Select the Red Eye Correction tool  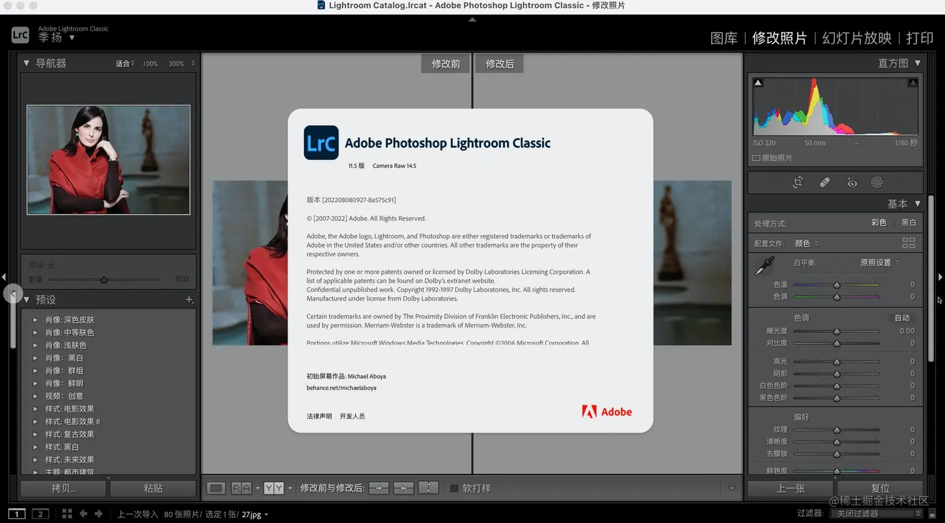point(851,183)
